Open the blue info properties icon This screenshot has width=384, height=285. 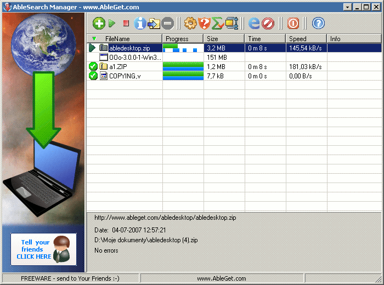click(x=140, y=24)
